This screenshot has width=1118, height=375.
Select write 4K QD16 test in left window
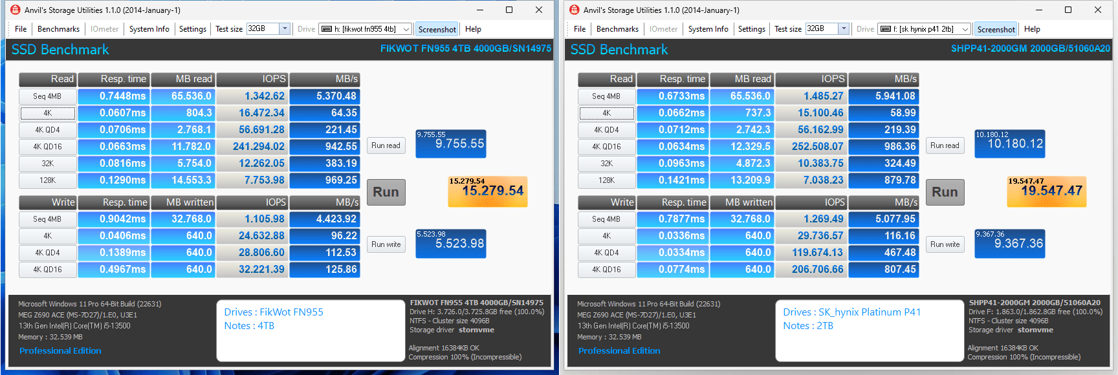[48, 270]
